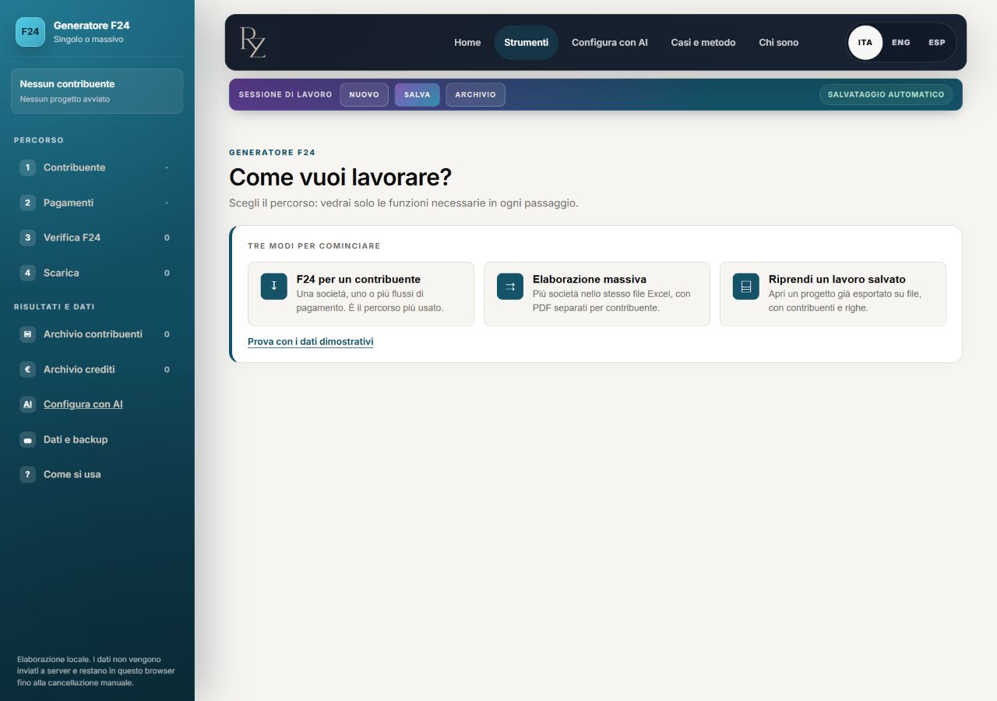Open Come si usa help
Image resolution: width=997 pixels, height=701 pixels.
[97, 474]
